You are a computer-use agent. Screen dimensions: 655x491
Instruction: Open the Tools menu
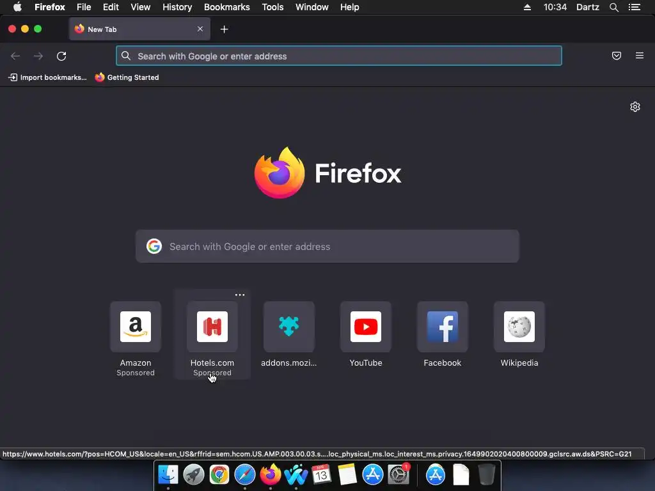[272, 7]
